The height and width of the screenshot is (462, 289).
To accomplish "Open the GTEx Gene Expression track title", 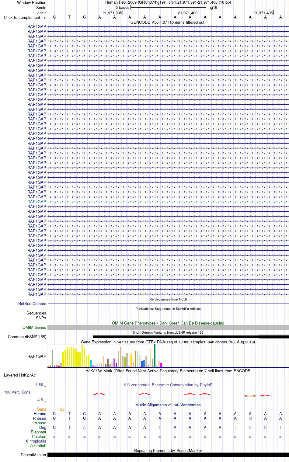I will coord(168,342).
